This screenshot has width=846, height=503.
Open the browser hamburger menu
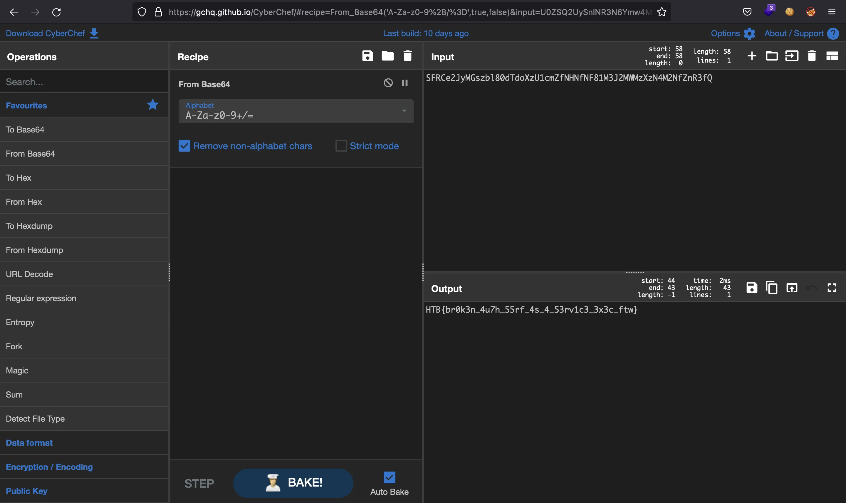pos(832,12)
